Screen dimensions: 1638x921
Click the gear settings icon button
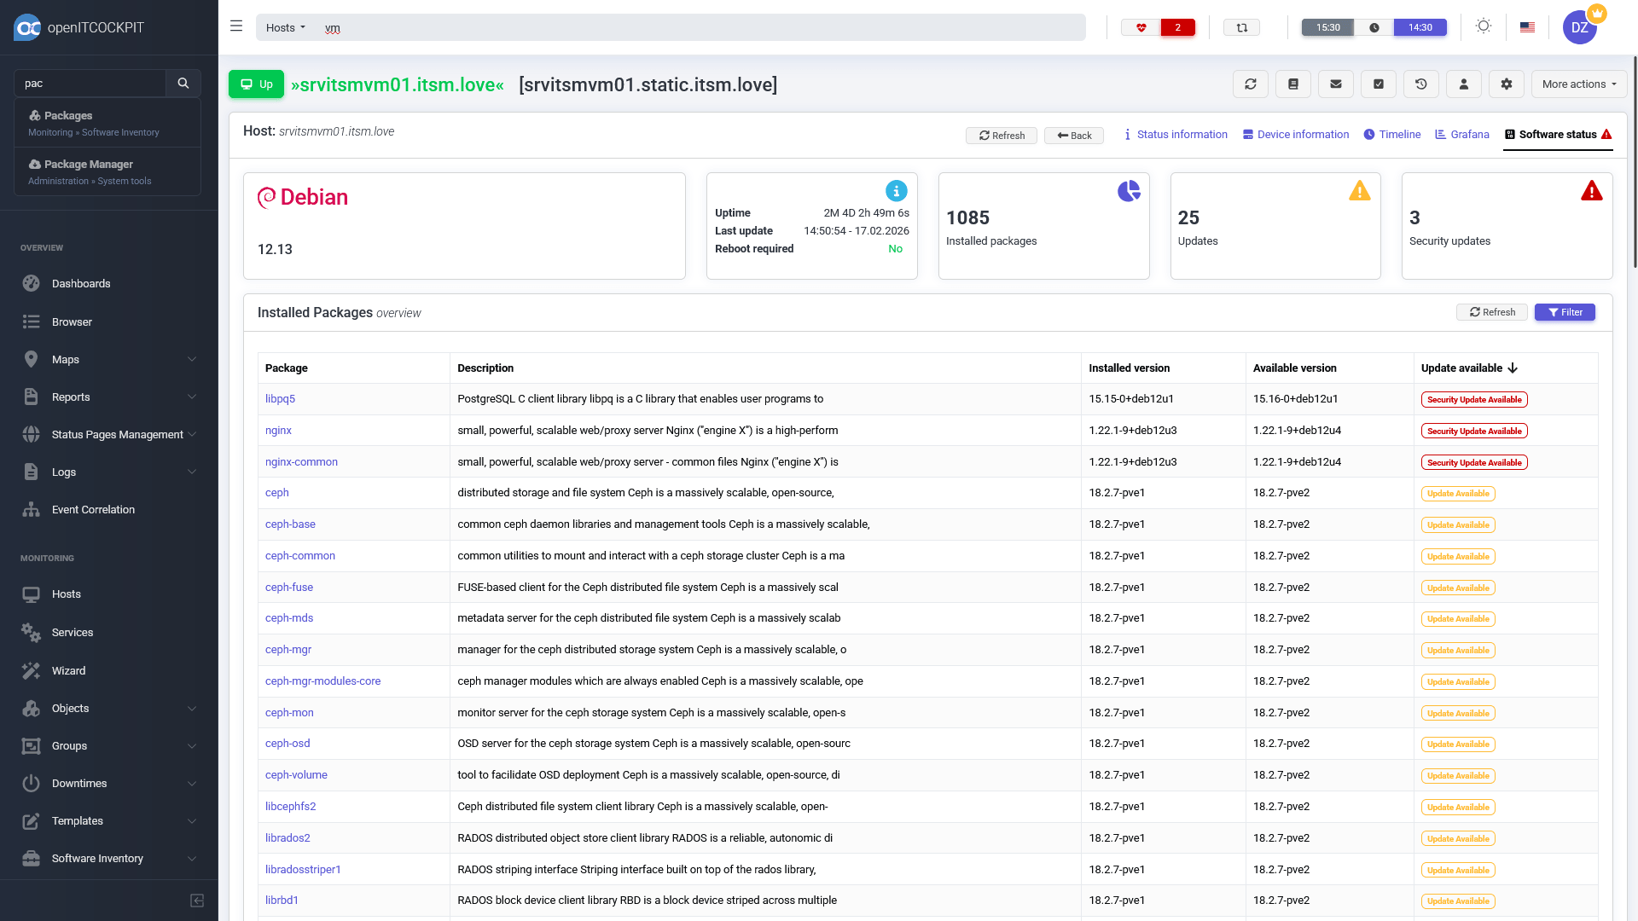[x=1506, y=84]
